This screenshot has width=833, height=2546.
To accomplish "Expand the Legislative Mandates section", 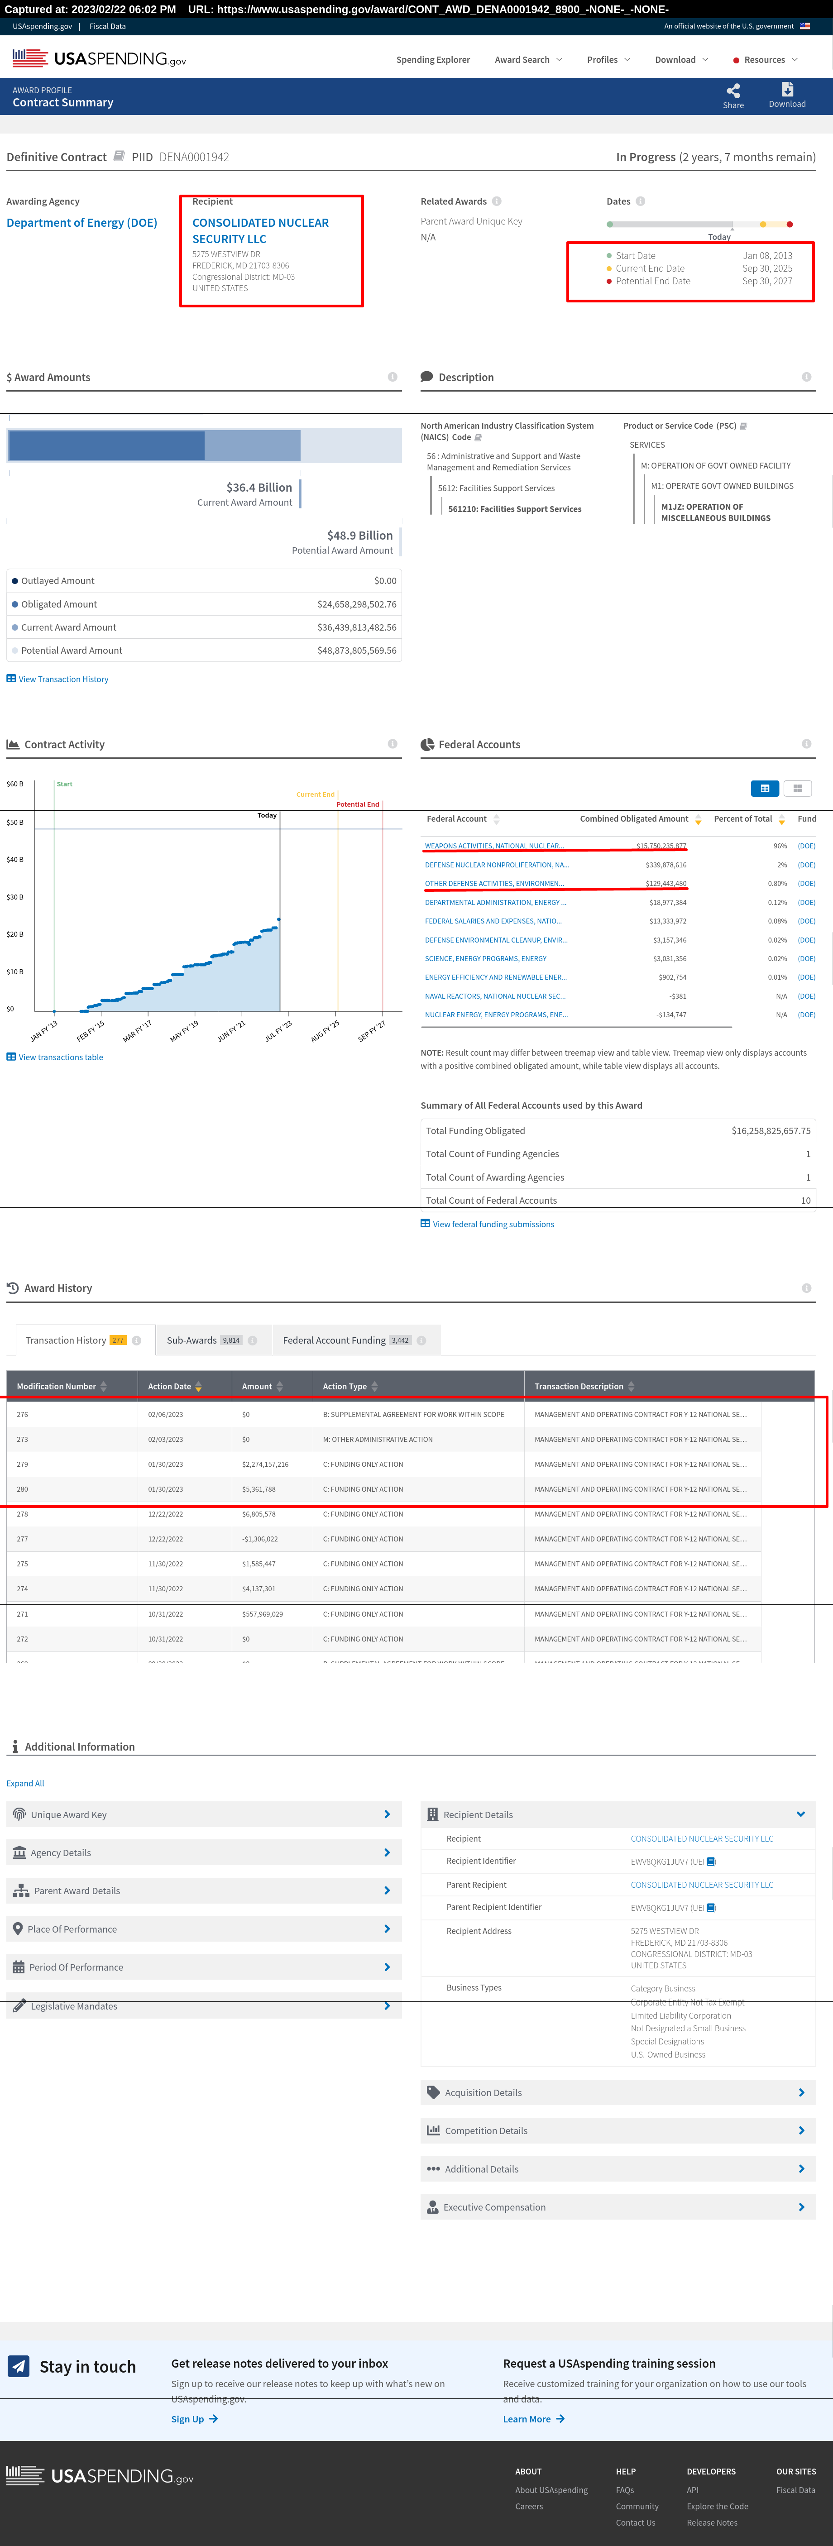I will pyautogui.click(x=204, y=2006).
